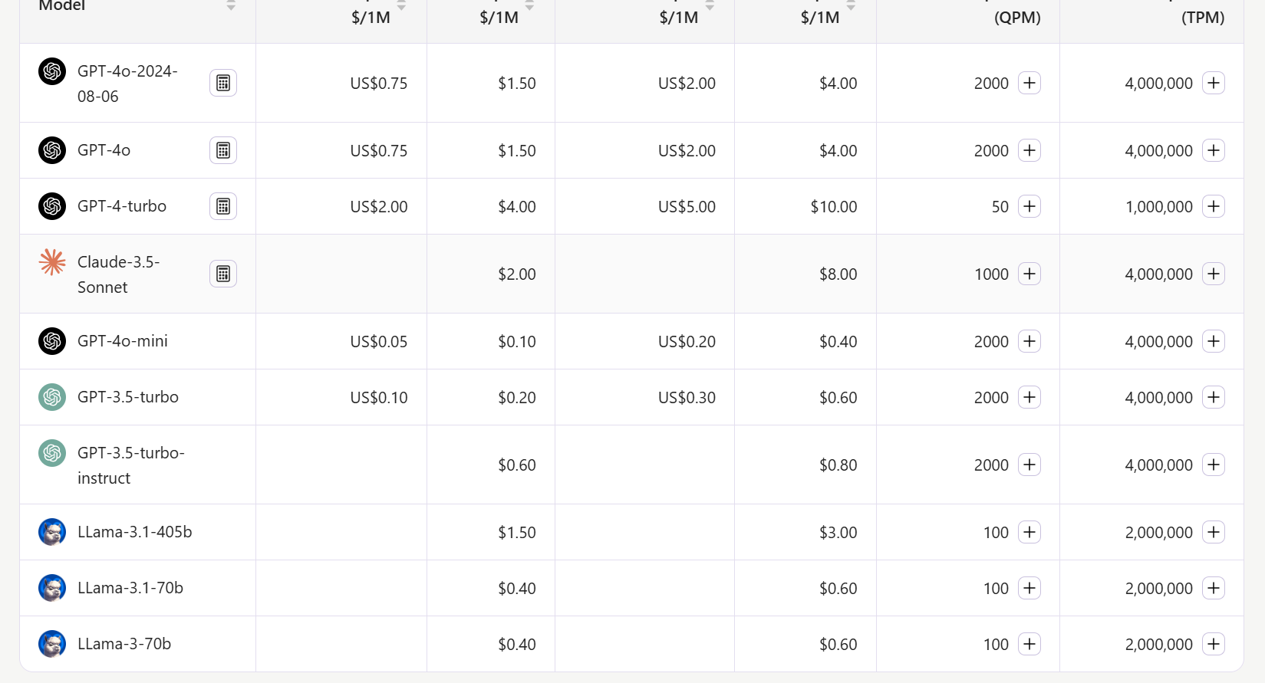Expand the QPM plus for GPT-4-turbo

point(1029,206)
